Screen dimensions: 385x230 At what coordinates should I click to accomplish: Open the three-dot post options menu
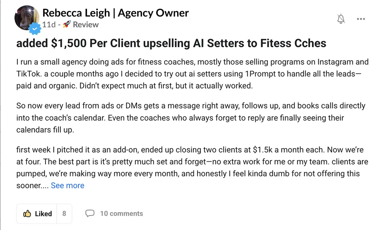click(361, 19)
